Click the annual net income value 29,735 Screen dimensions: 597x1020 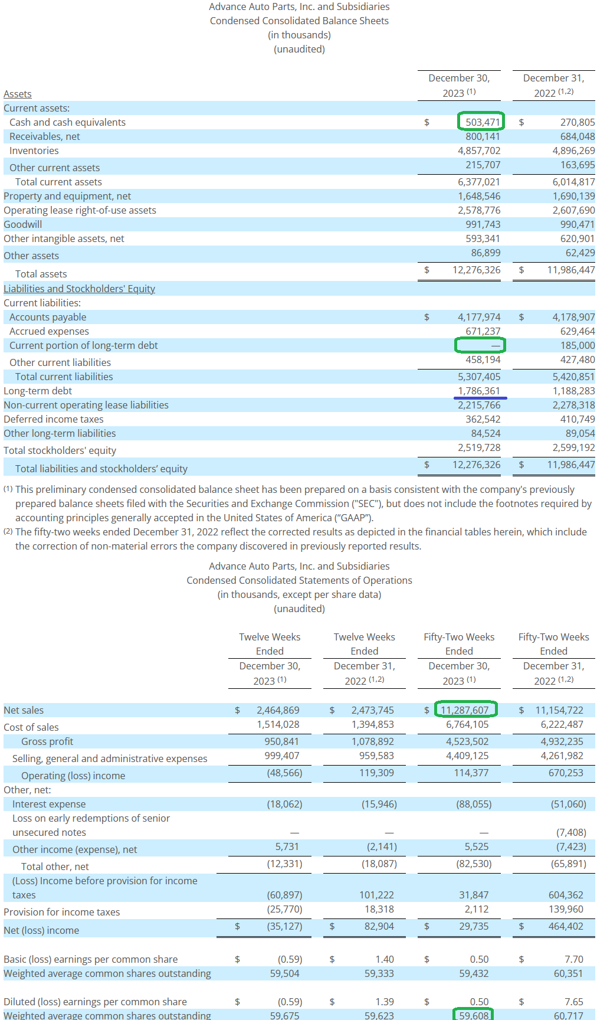pos(474,926)
